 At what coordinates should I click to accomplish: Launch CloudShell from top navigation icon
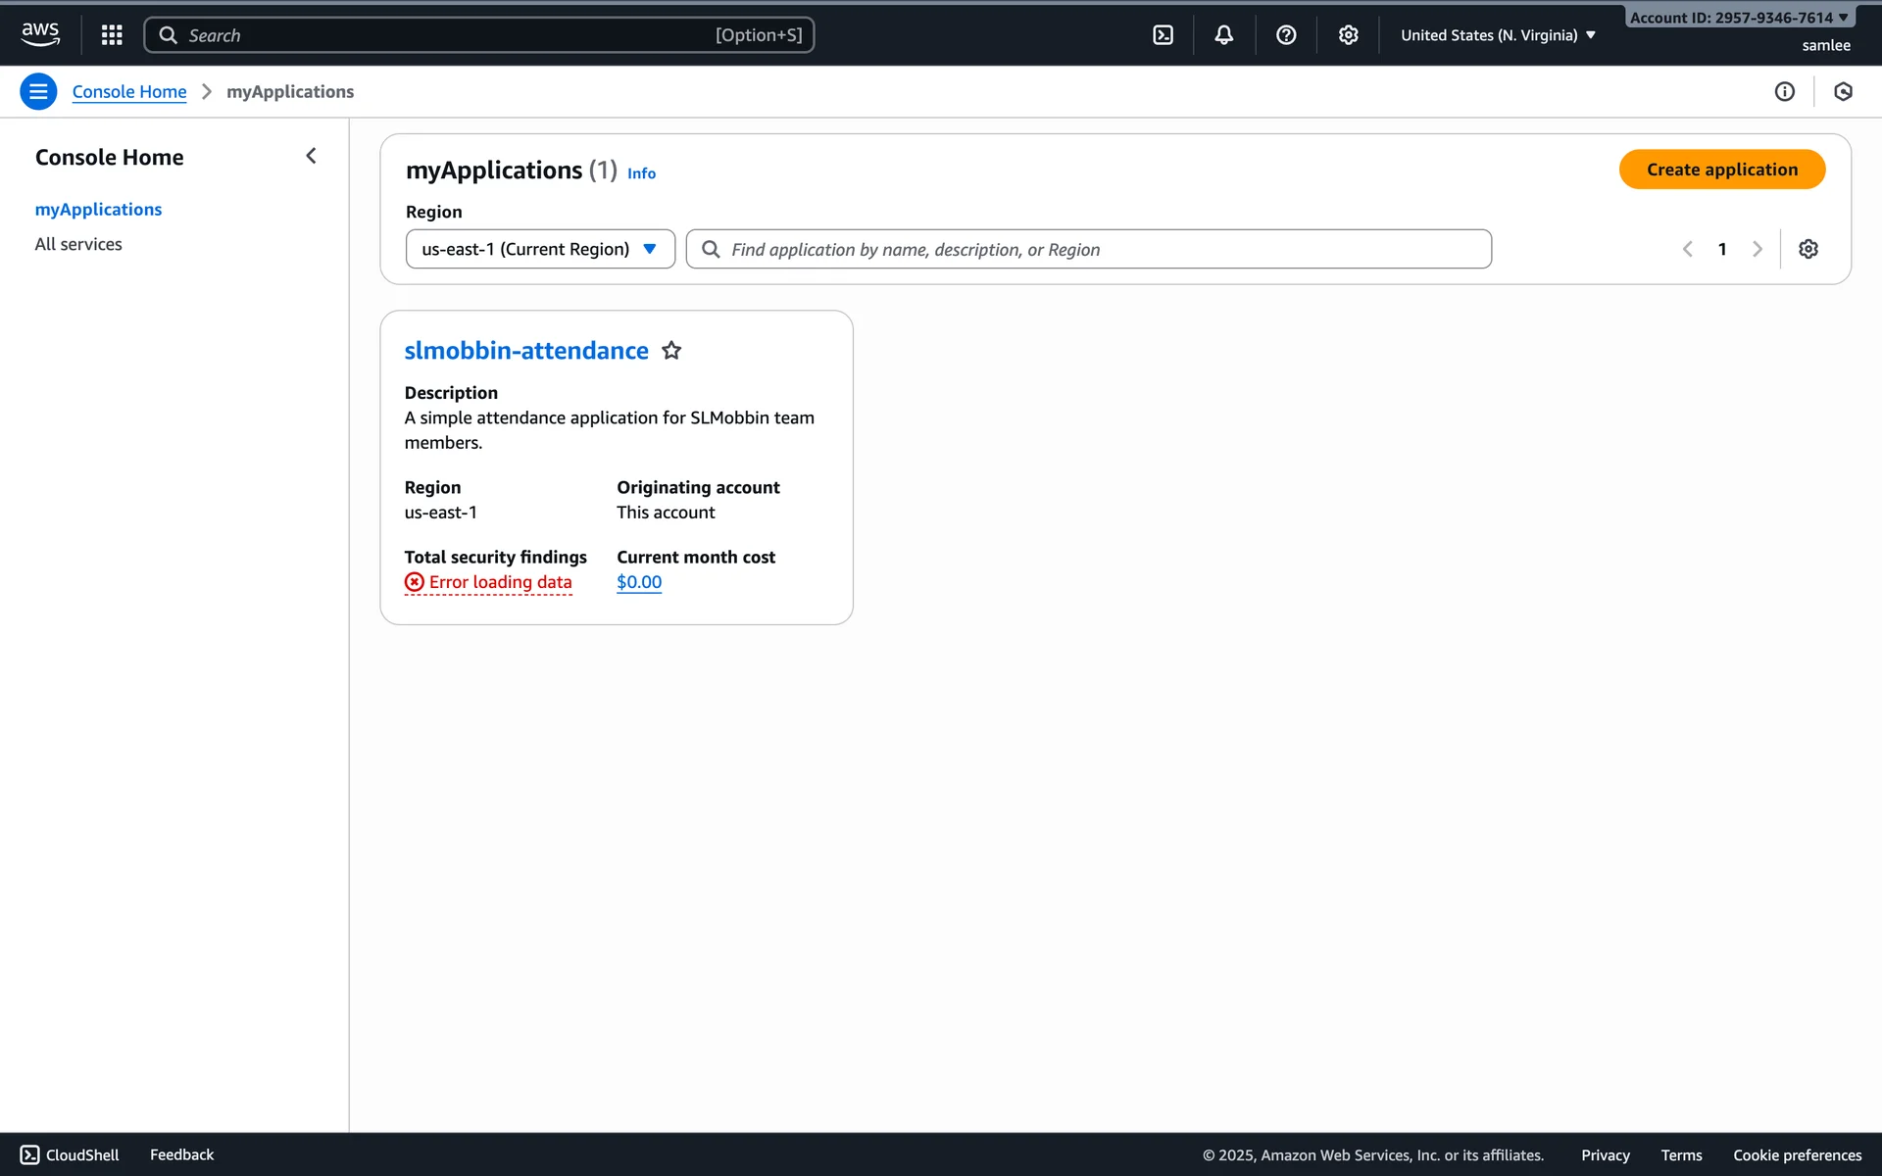pos(1163,35)
